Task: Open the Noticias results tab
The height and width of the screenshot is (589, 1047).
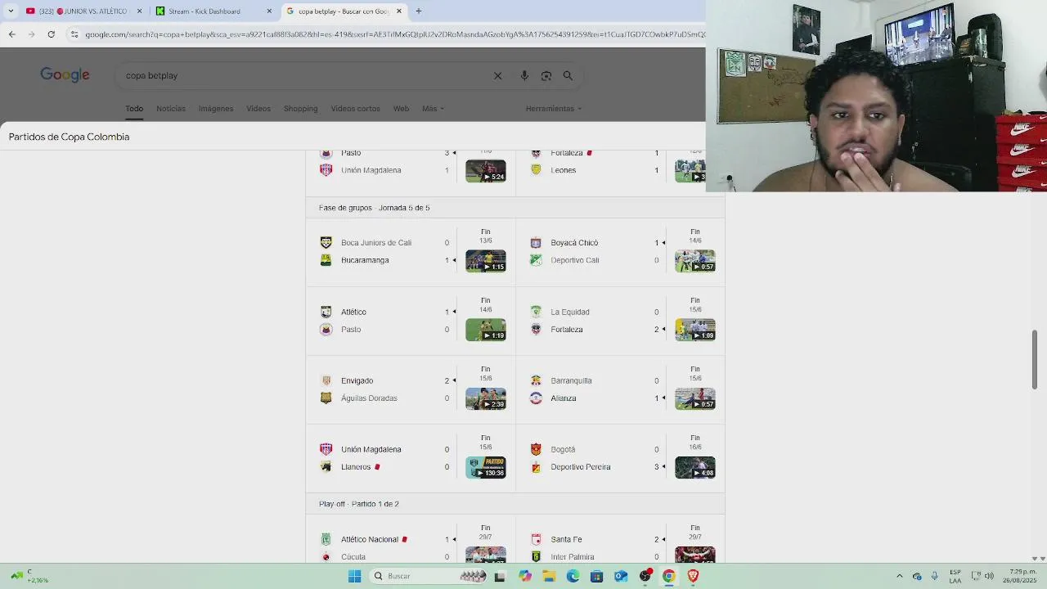Action: tap(171, 108)
